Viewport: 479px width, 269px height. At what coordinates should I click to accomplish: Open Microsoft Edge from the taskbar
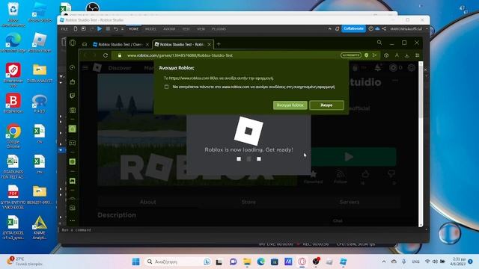[260, 262]
